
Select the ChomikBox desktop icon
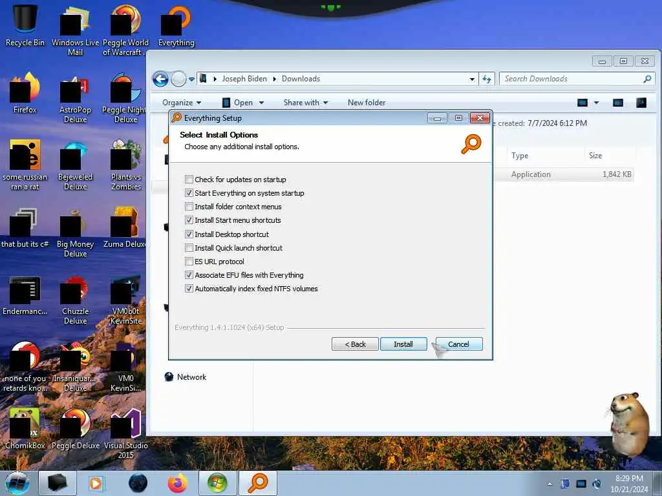[25, 429]
